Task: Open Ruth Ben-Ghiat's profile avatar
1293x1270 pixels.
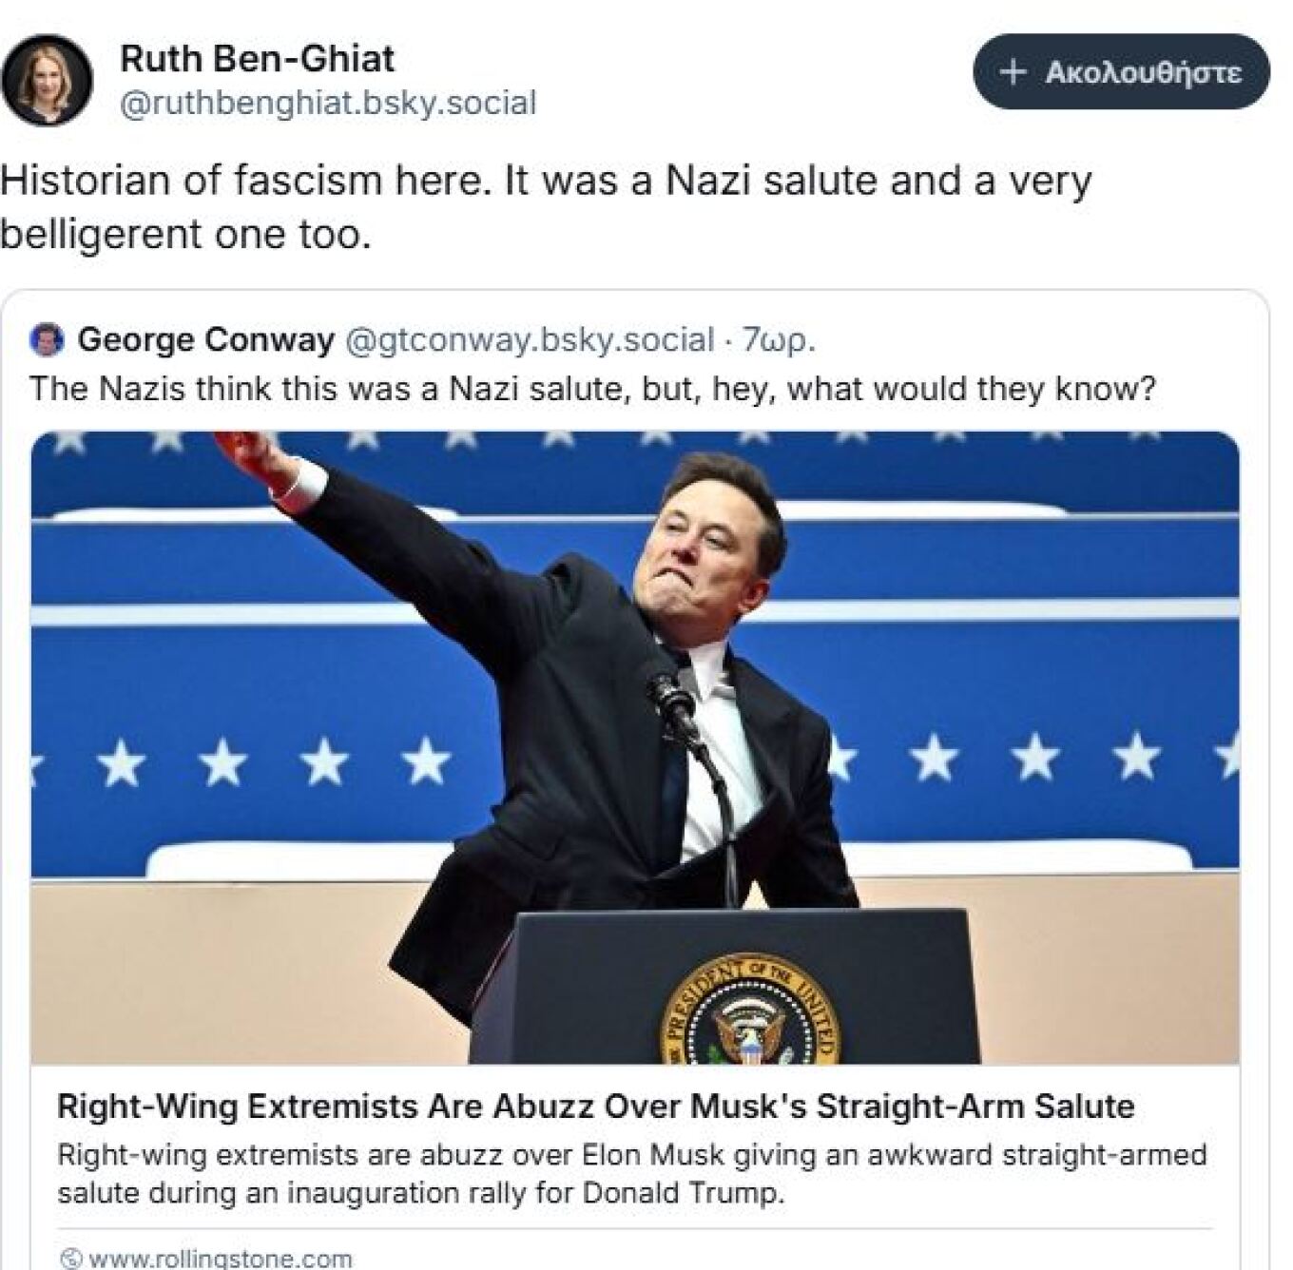Action: point(47,80)
